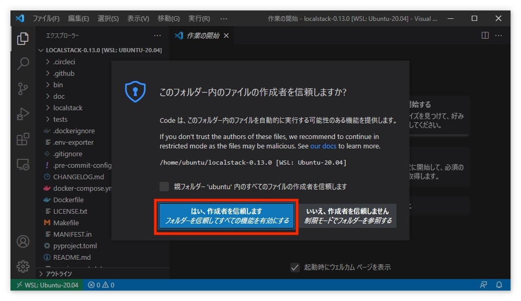Open the ファイル(F) menu
521x301 pixels.
46,19
